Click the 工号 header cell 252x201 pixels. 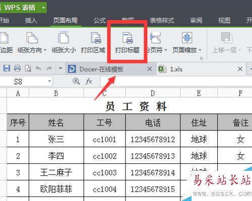(104, 122)
